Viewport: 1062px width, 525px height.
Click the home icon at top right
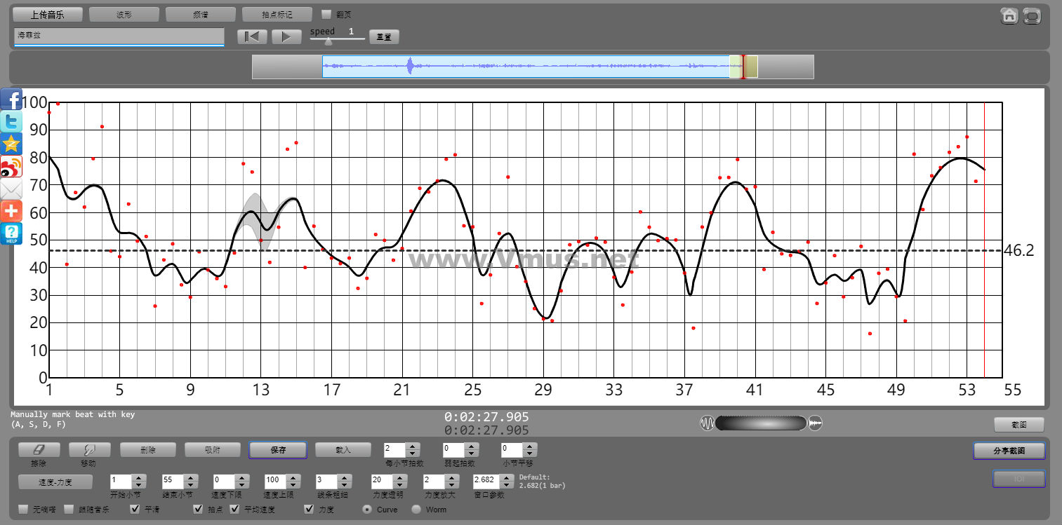[x=1009, y=15]
